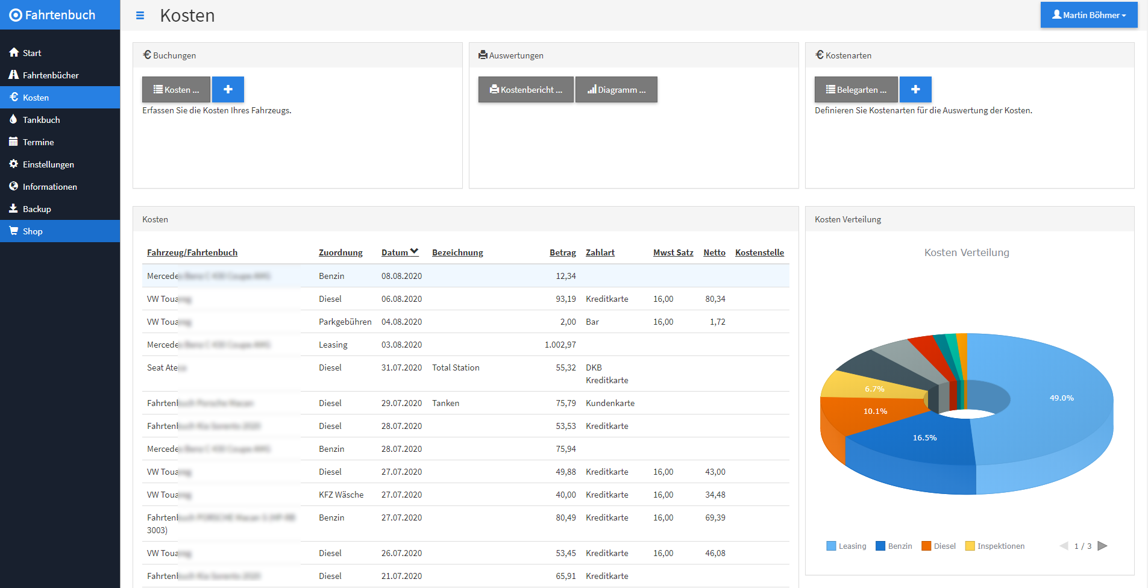Click the Bar payment type cell
This screenshot has height=588, width=1148.
pos(592,322)
